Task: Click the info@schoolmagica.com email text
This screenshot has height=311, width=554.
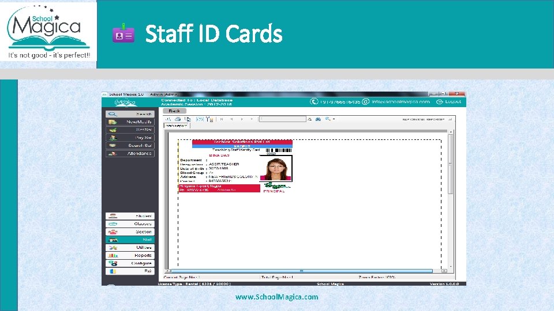Action: [x=400, y=101]
